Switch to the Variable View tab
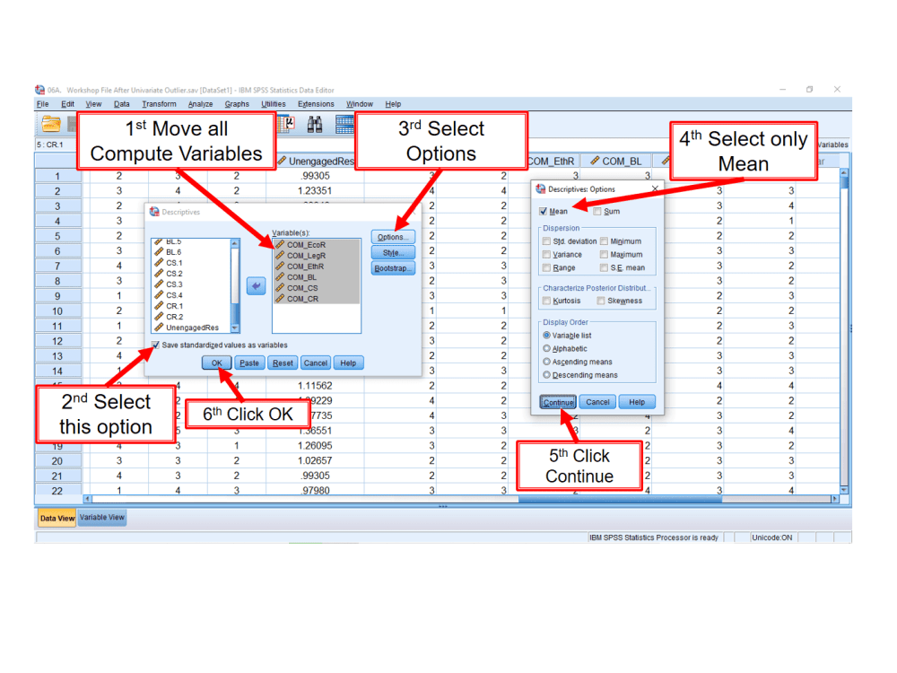The width and height of the screenshot is (897, 673). coord(101,518)
